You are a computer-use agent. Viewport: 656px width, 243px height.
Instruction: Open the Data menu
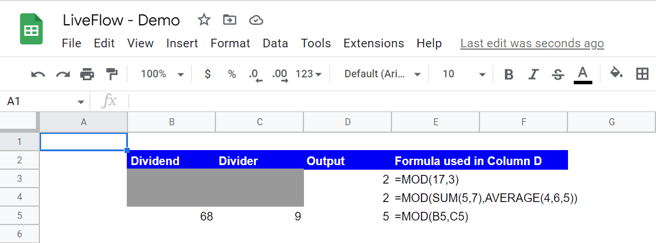275,43
